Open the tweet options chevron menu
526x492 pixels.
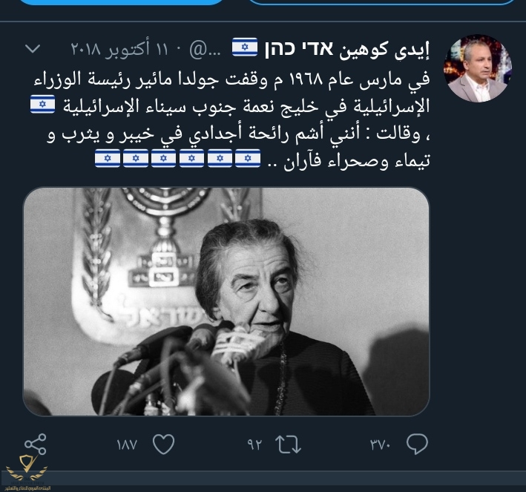click(33, 49)
